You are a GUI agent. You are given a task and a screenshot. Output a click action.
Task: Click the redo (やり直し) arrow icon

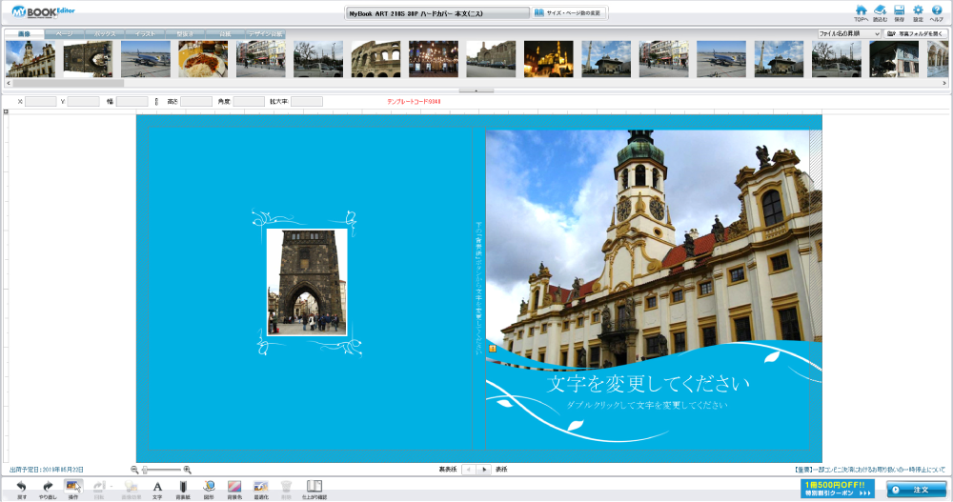tap(48, 485)
